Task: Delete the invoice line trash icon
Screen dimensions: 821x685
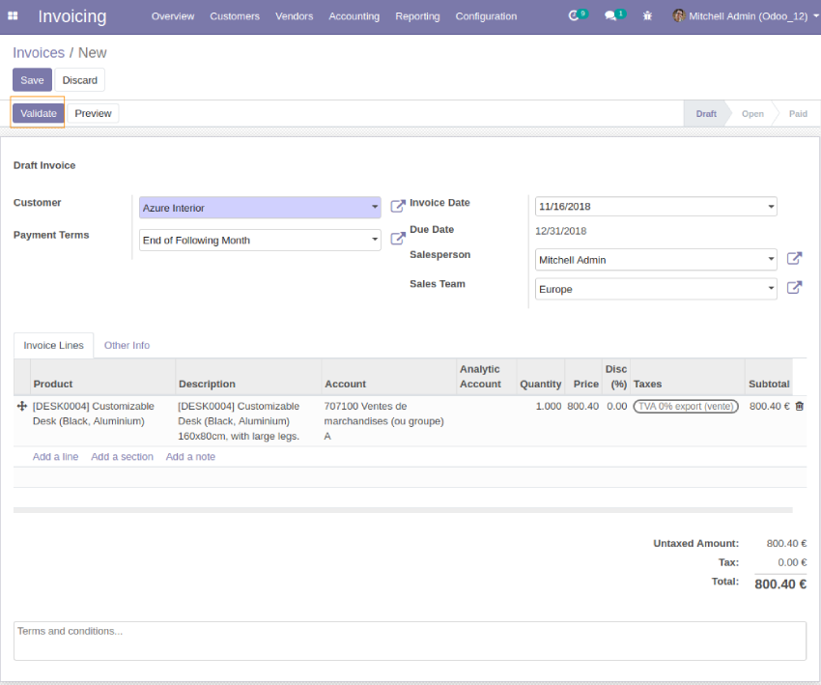Action: coord(799,407)
